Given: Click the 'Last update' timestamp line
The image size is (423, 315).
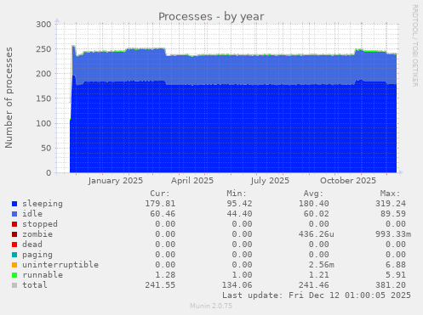Looking at the screenshot, I should pyautogui.click(x=317, y=295).
